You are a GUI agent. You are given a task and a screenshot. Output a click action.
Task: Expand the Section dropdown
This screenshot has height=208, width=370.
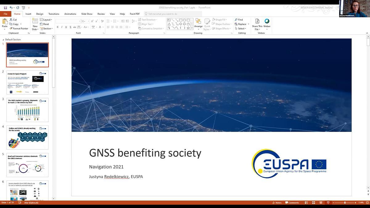[46, 28]
